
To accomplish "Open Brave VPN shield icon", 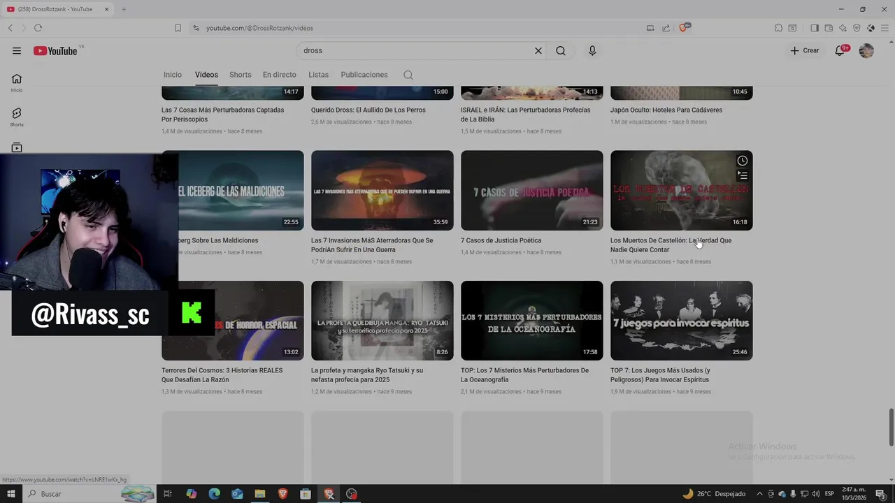I will click(857, 28).
